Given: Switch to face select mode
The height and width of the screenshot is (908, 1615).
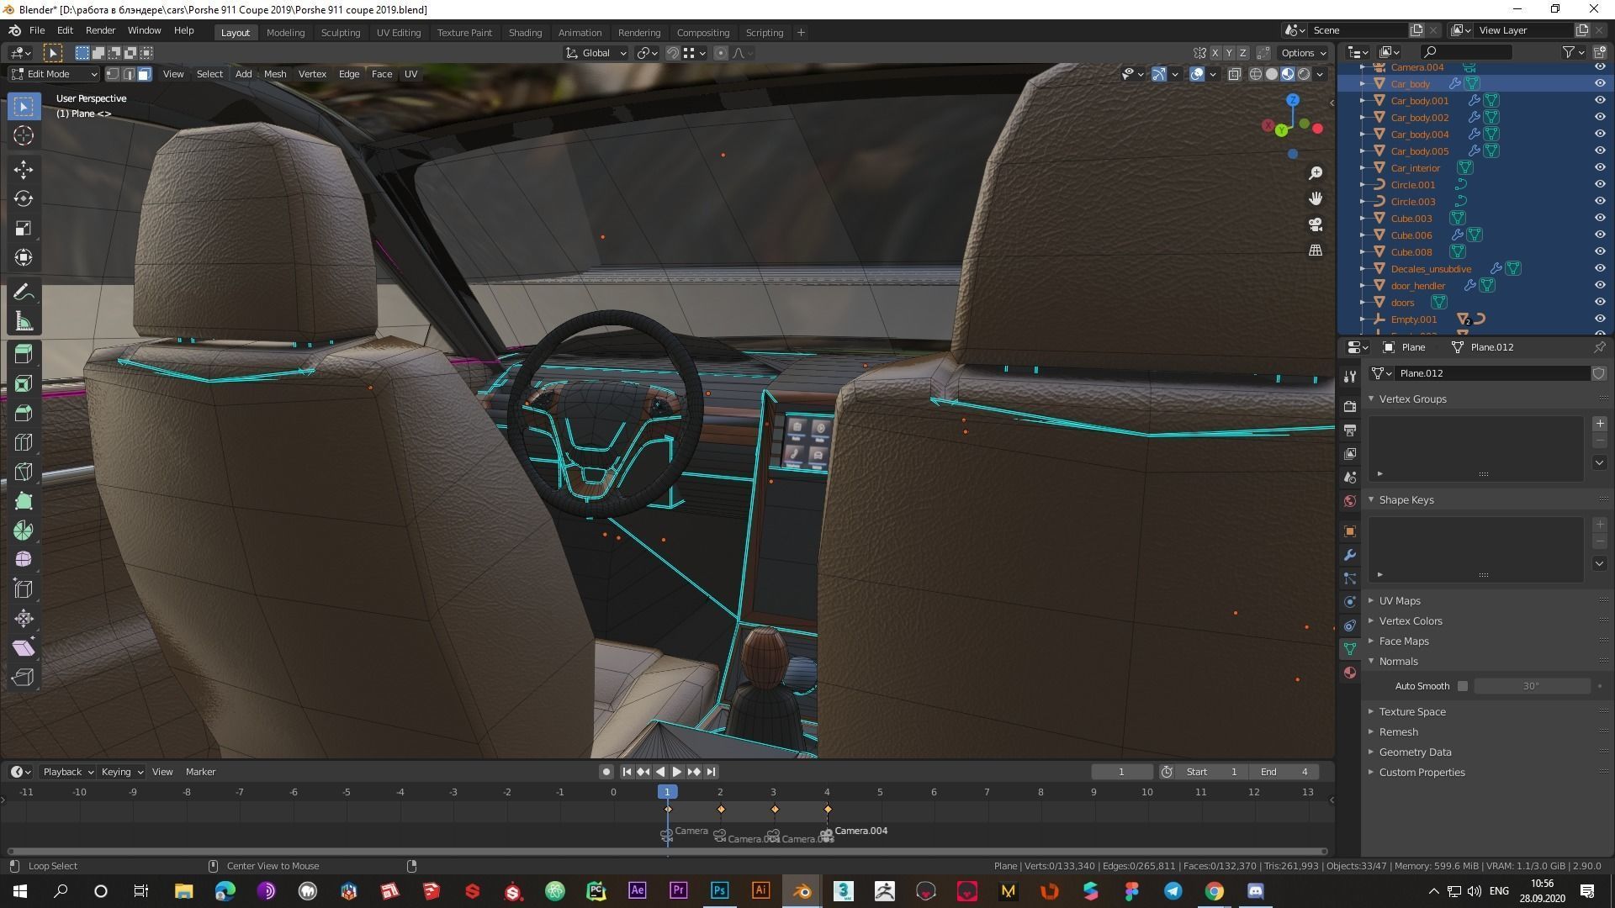Looking at the screenshot, I should (x=145, y=74).
